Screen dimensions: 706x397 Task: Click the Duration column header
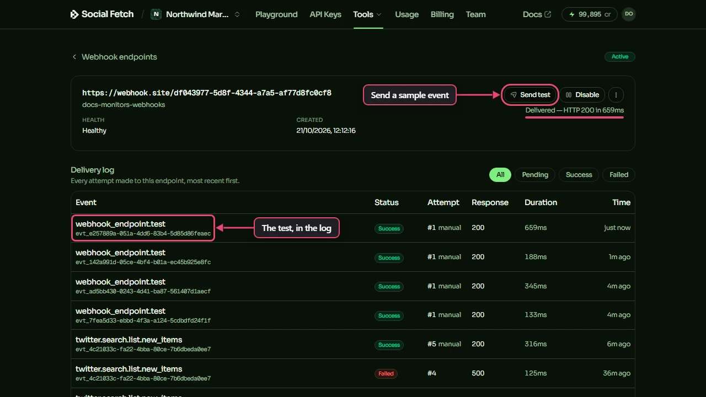tap(541, 202)
